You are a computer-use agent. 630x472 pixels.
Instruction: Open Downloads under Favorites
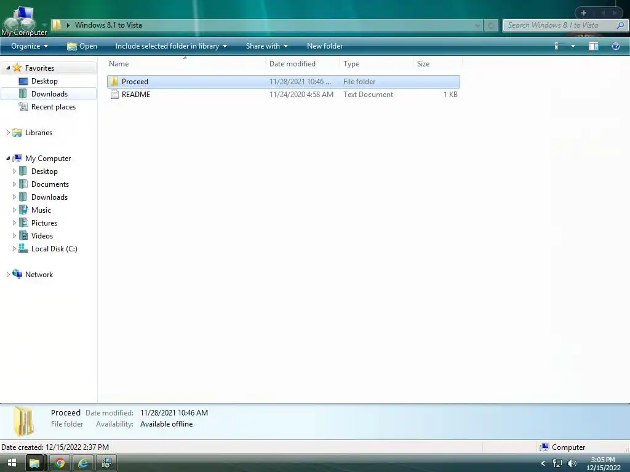(49, 94)
